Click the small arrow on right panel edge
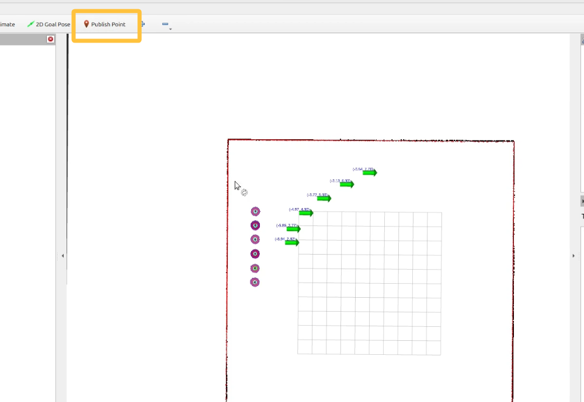The image size is (584, 402). tap(582, 201)
